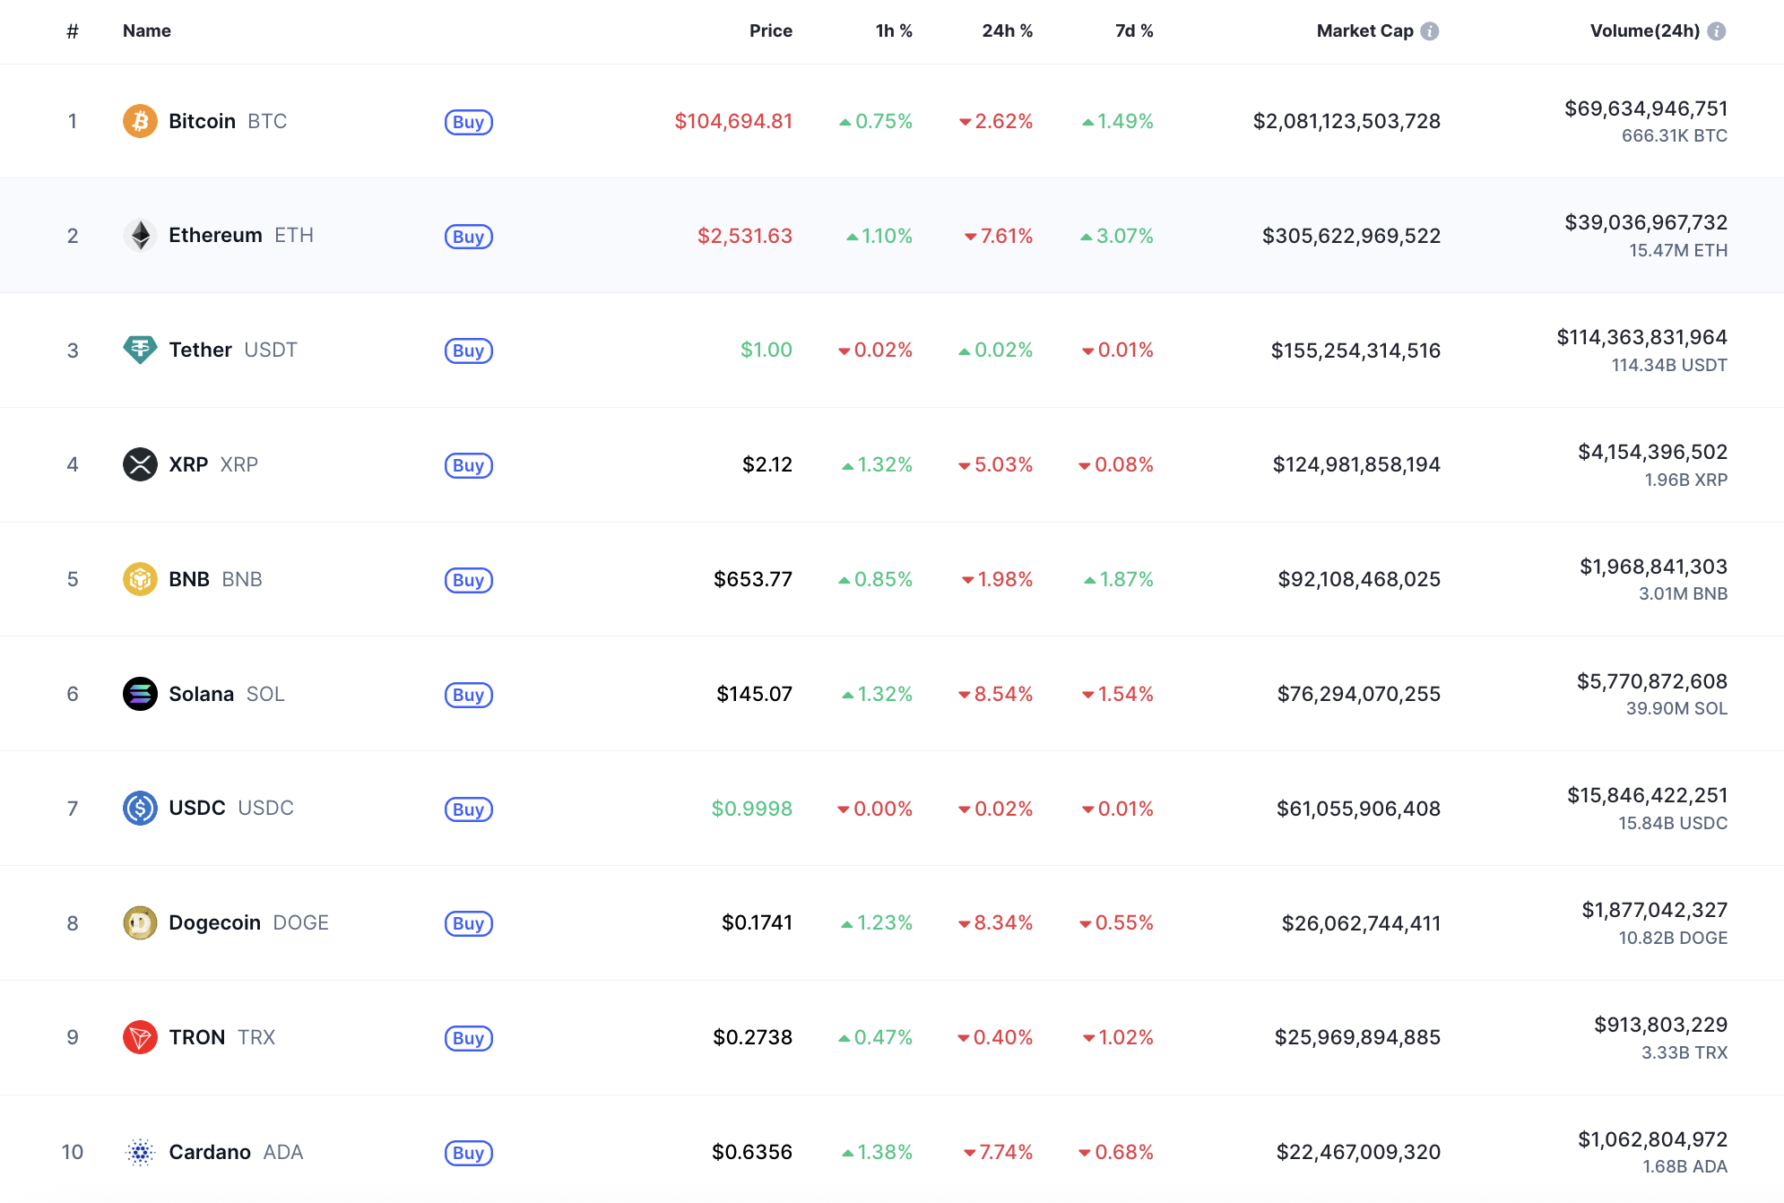The width and height of the screenshot is (1784, 1203).
Task: Click the Ethereum diamond logo icon
Action: tap(140, 236)
